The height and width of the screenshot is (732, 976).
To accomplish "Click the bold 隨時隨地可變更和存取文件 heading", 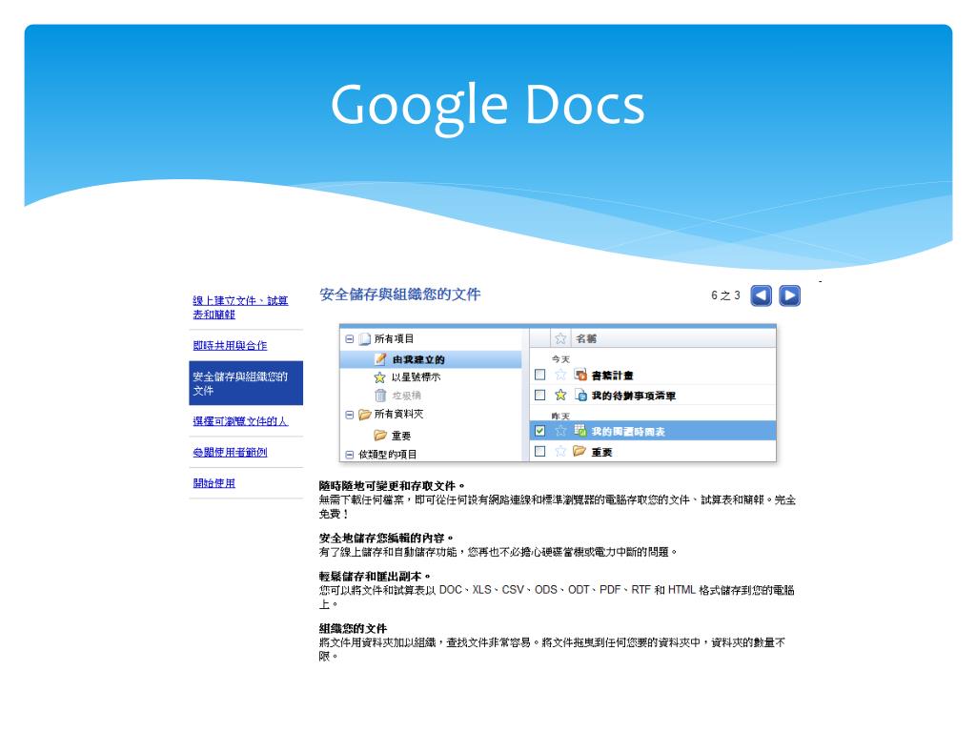I will 392,486.
